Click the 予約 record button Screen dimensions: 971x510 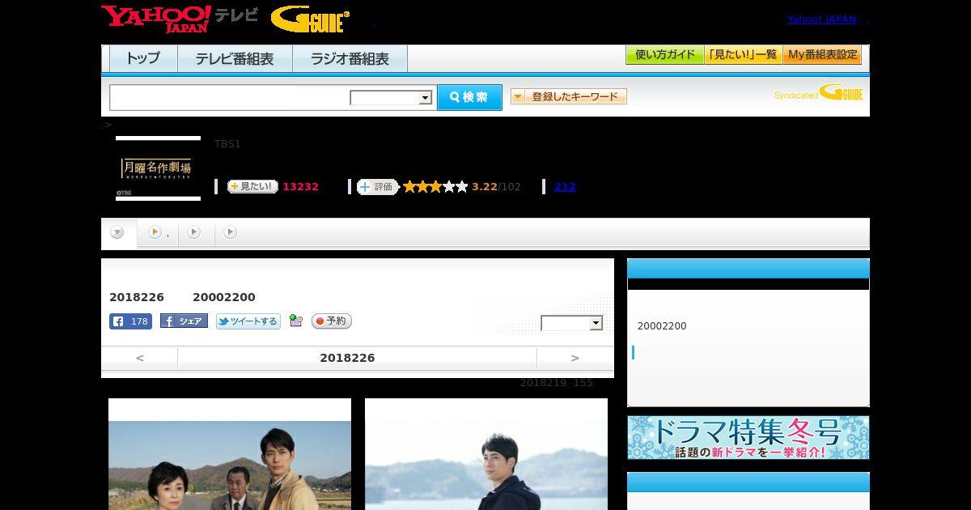331,321
